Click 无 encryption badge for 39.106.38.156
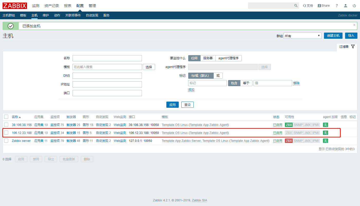This screenshot has height=206, width=360. tap(326, 125)
